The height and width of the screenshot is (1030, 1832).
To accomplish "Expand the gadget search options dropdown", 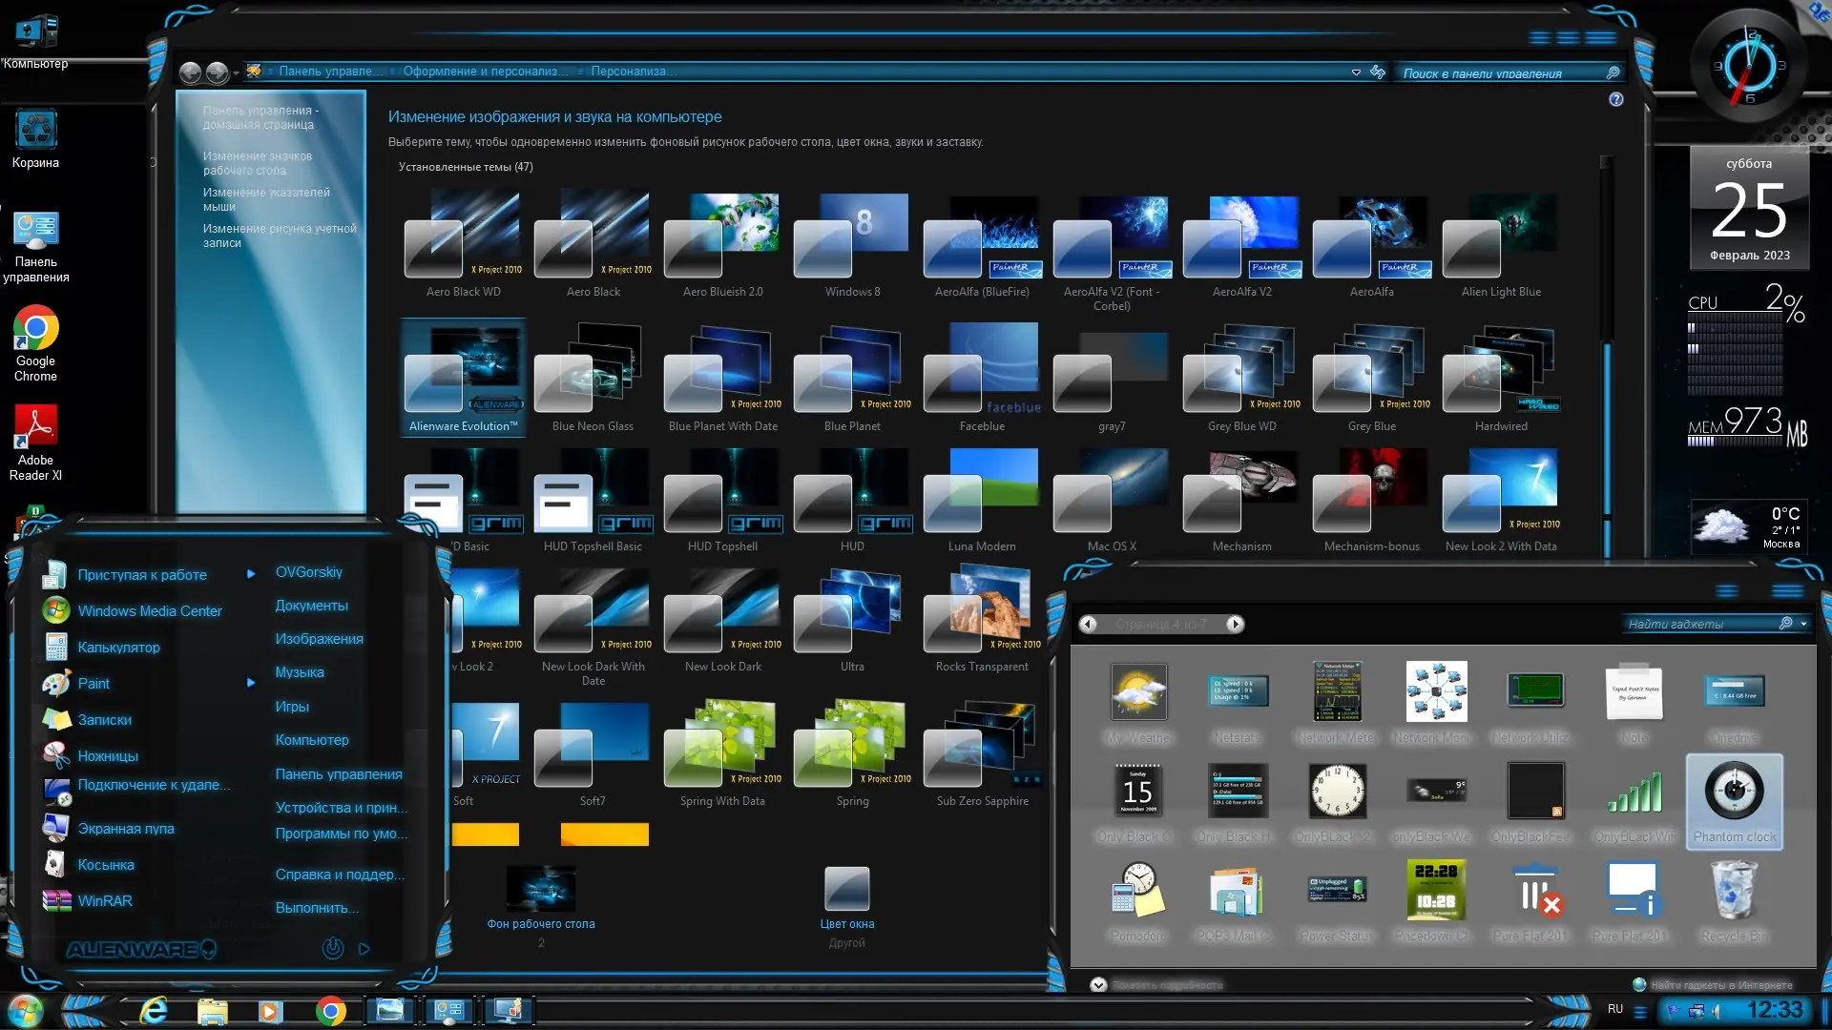I will click(x=1803, y=624).
